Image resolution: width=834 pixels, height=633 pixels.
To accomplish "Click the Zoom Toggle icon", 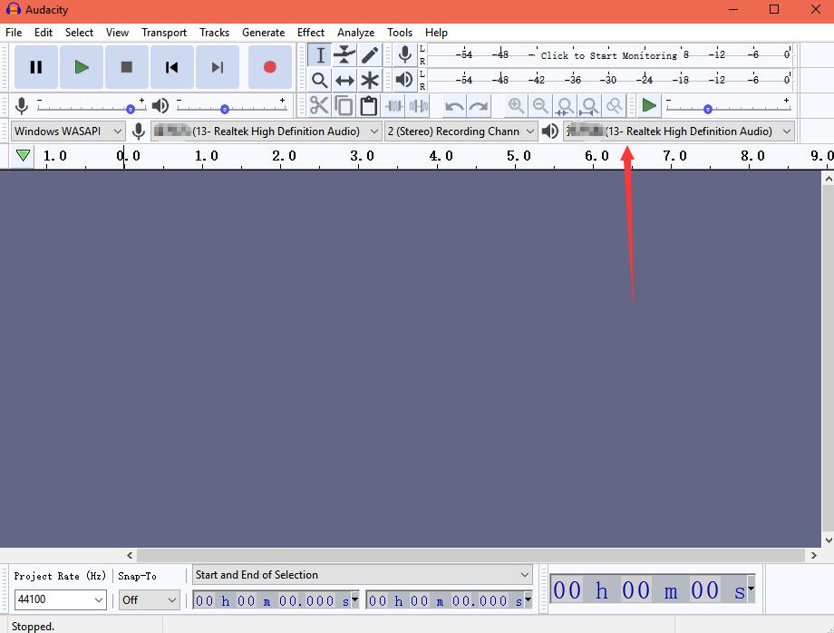I will tap(615, 106).
